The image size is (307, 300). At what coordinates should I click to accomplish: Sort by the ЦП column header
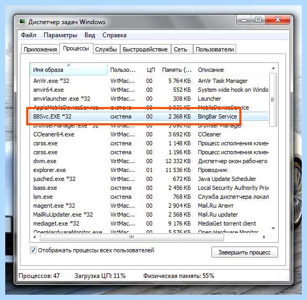point(151,70)
